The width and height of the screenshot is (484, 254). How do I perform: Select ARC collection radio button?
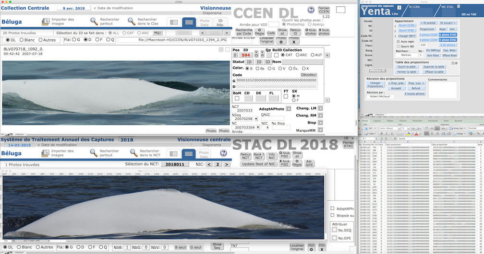298,55
